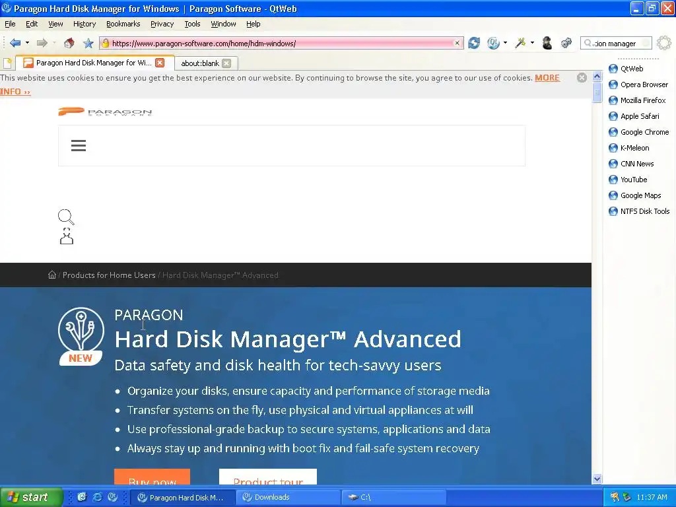Screen dimensions: 676x507
Task: Click the private browsing figure icon
Action: 547,43
